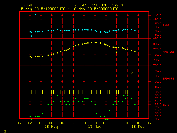
Task: Click the yellow wind direction arrow
Action: click(131, 72)
